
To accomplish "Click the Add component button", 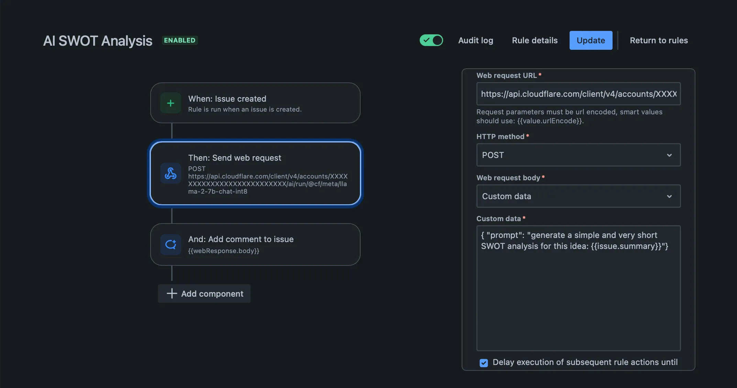I will (204, 294).
